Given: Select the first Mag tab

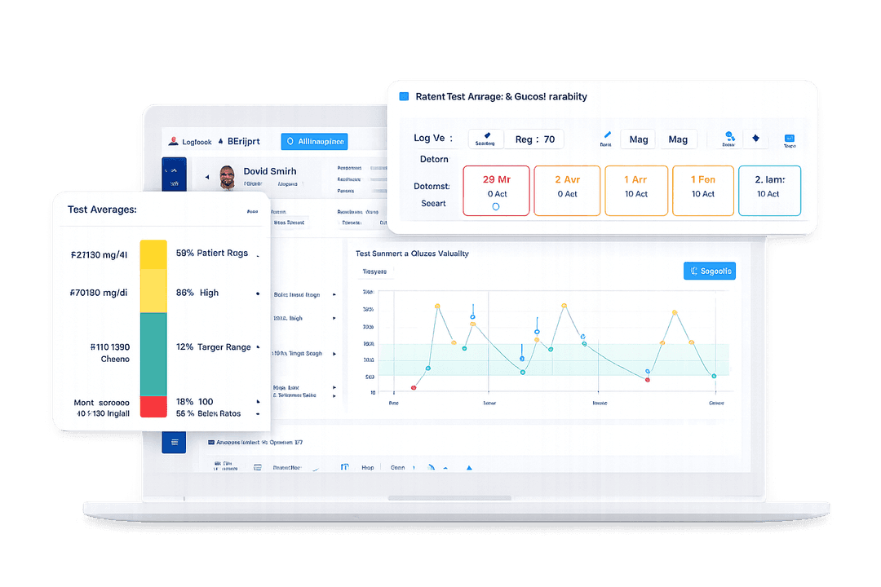Looking at the screenshot, I should [639, 139].
